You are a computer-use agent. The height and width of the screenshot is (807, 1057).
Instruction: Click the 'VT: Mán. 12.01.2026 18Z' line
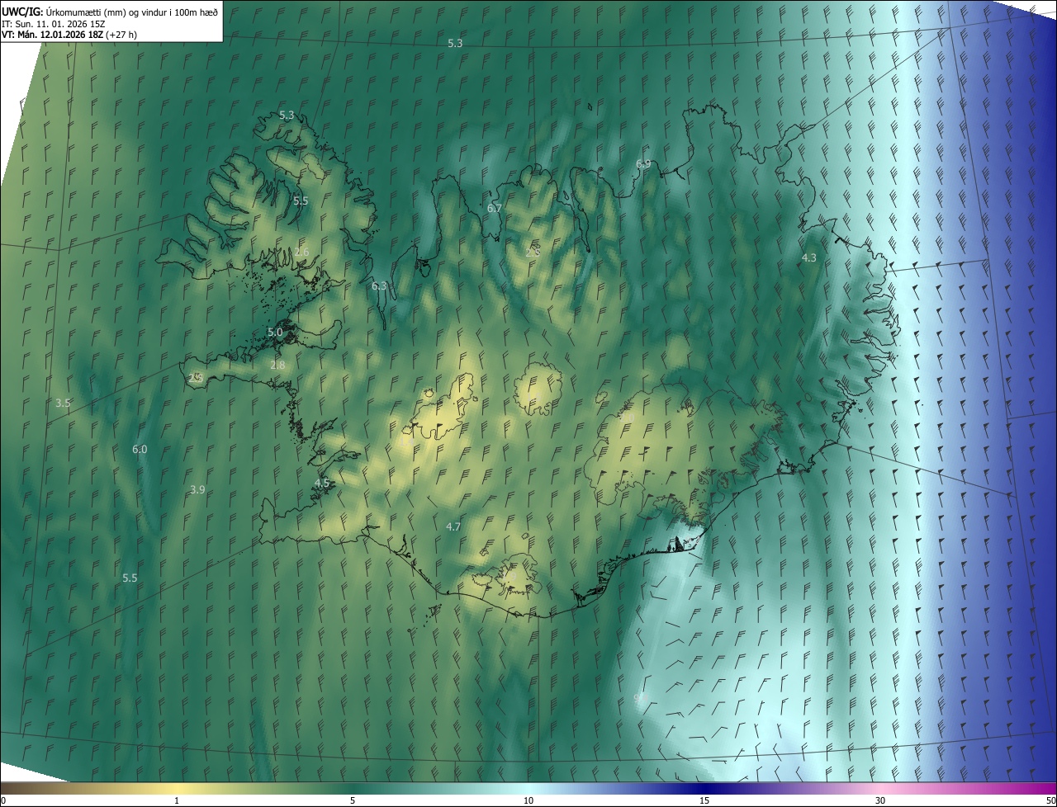(51, 35)
